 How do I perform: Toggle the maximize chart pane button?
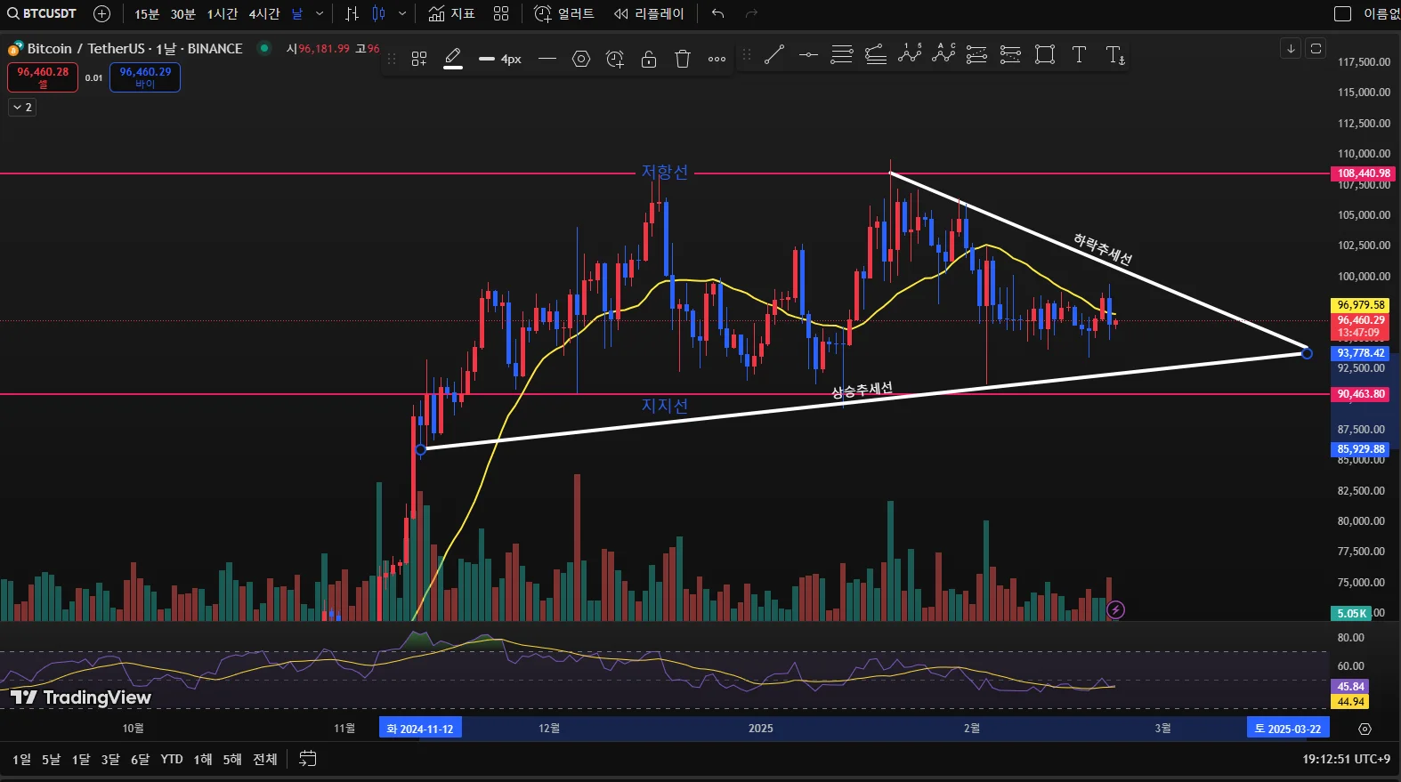(x=1316, y=48)
